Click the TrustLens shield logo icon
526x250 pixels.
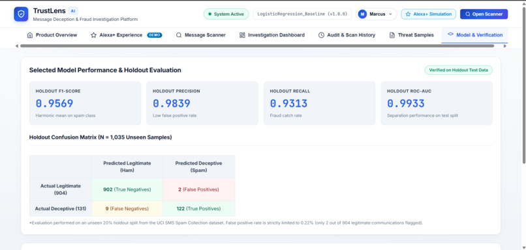tap(21, 14)
